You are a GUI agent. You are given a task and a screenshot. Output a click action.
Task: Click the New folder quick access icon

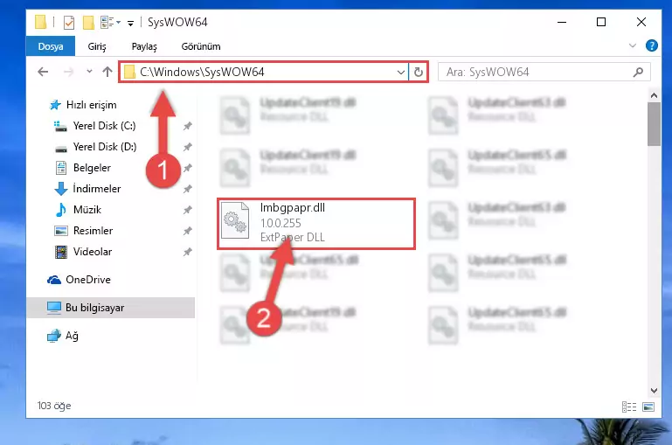(88, 22)
